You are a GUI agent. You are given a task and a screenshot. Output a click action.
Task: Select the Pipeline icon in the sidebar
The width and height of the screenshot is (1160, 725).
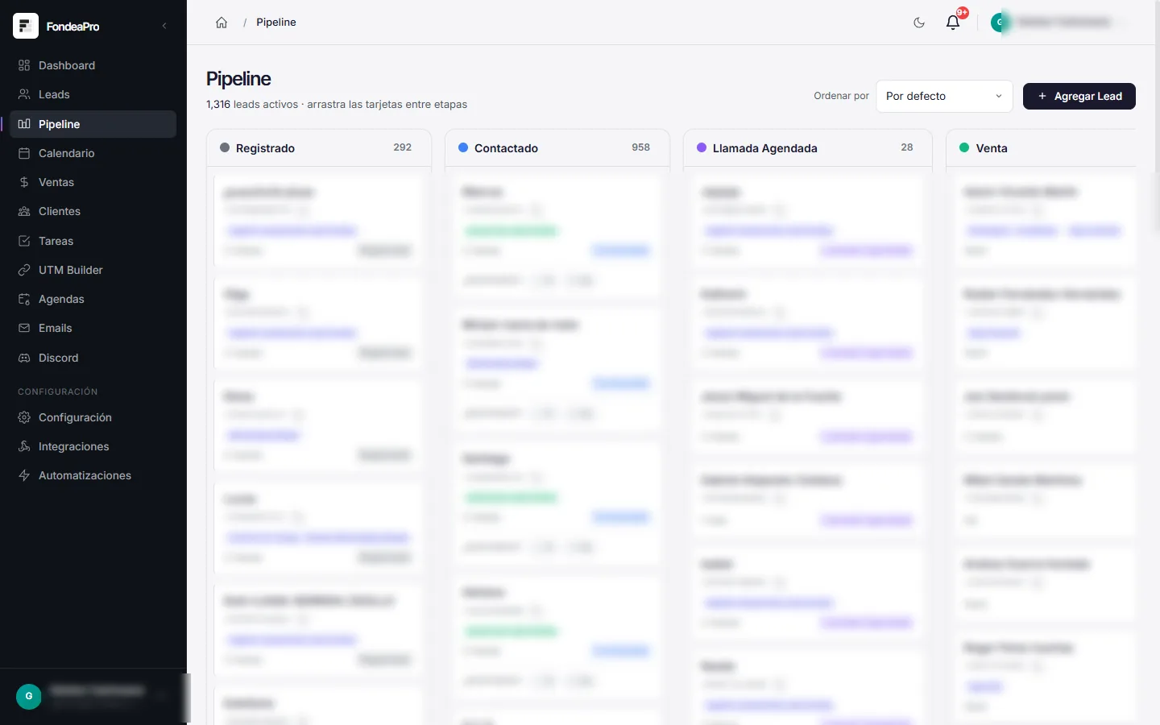pos(24,124)
